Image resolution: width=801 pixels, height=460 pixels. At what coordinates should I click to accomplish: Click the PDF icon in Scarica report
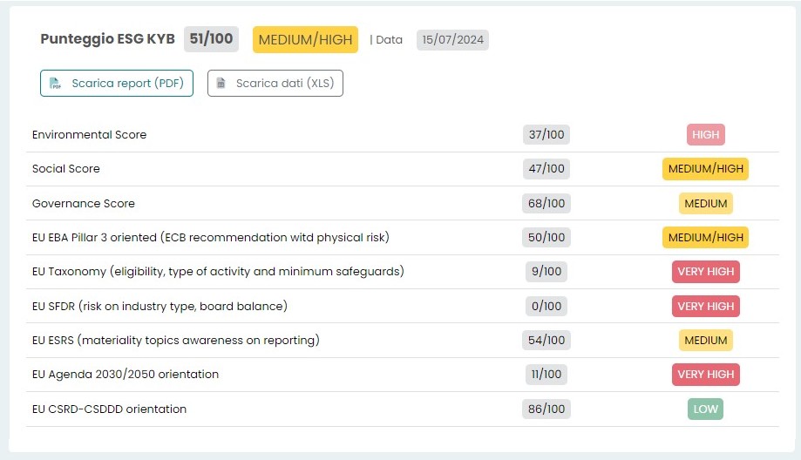56,84
